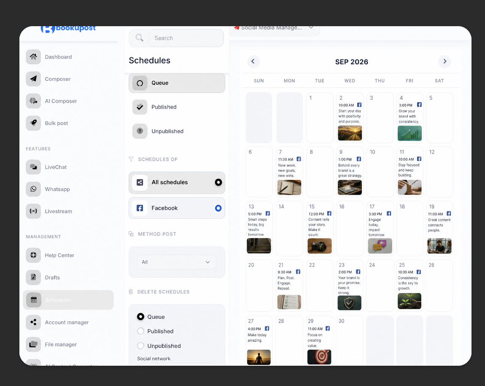This screenshot has height=386, width=485.
Task: Click the Composer paper plane icon
Action: coord(33,79)
